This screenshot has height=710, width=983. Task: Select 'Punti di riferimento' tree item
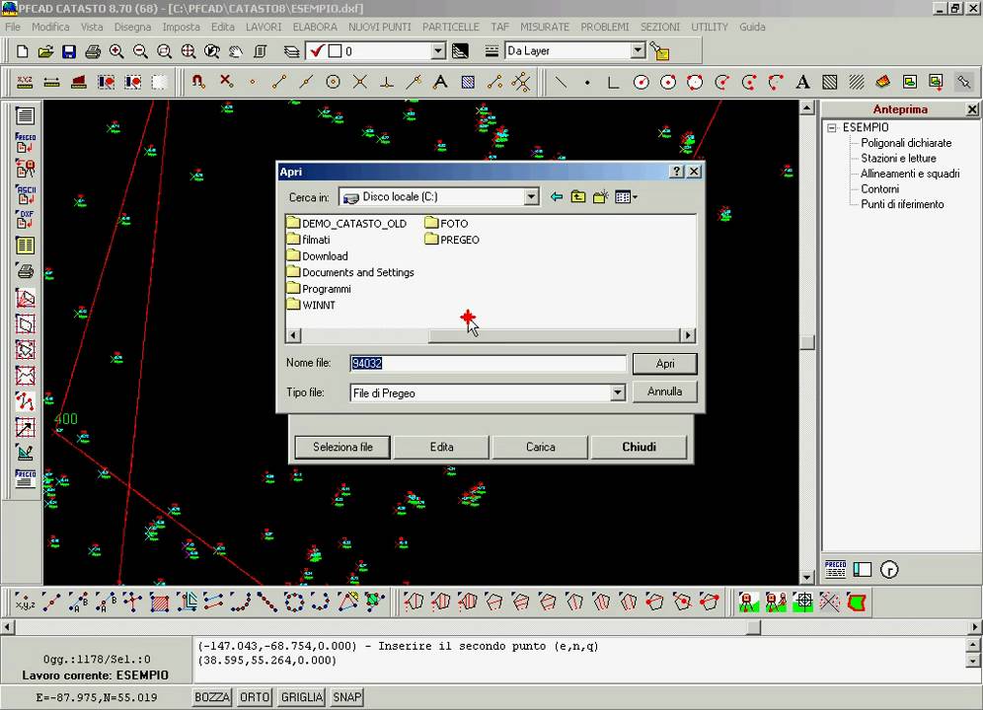pos(902,204)
